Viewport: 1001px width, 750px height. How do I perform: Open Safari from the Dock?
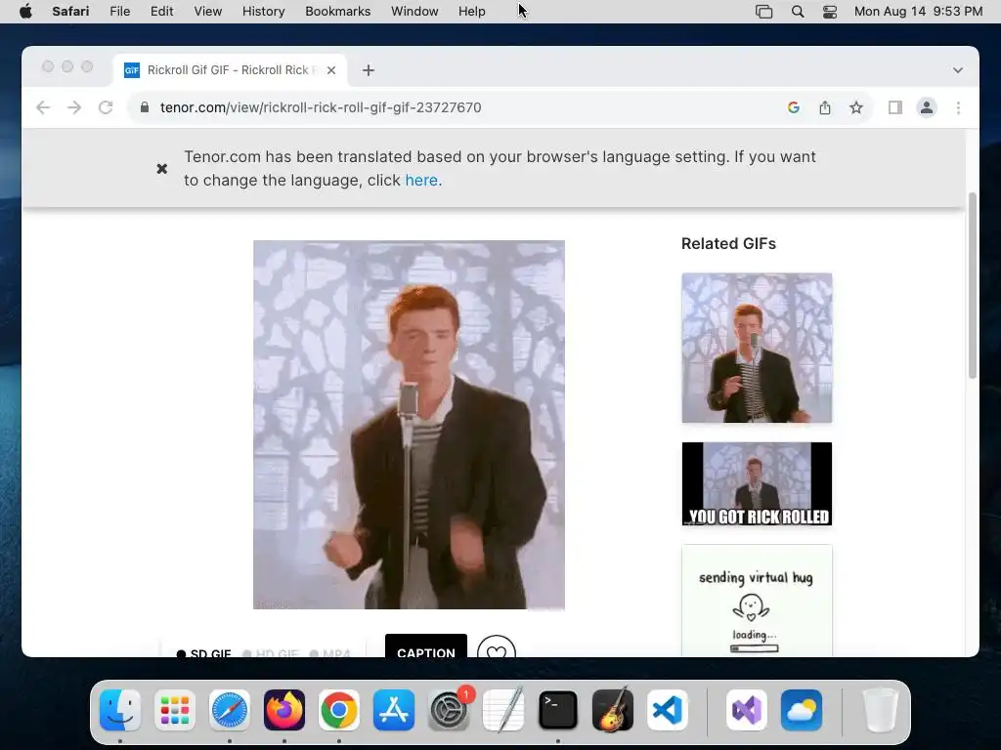[230, 710]
